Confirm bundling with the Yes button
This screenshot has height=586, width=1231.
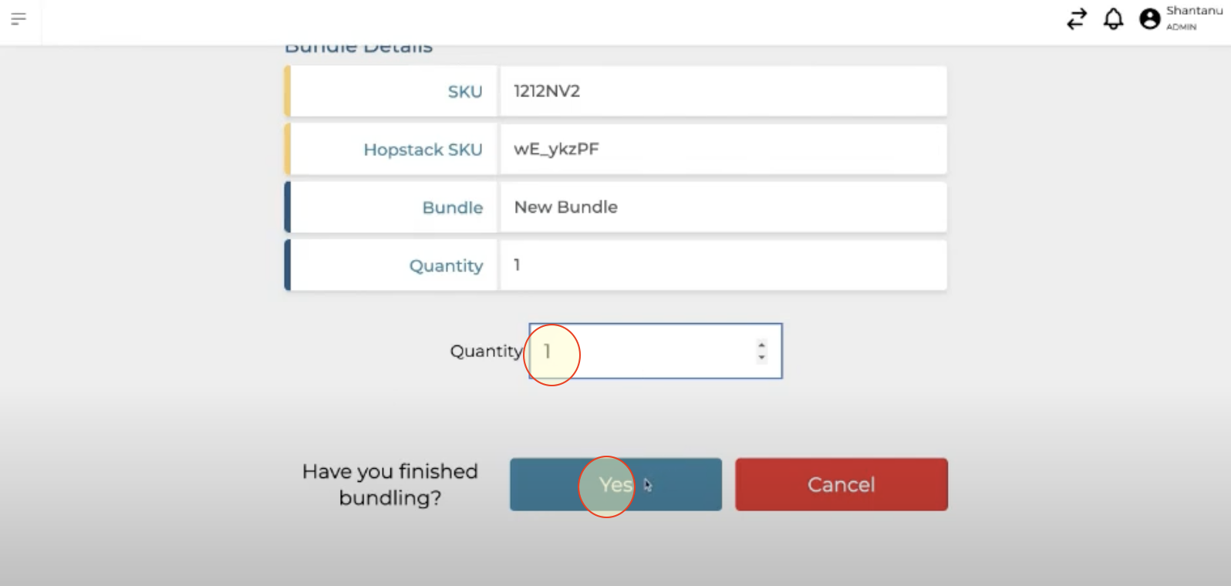click(x=615, y=484)
